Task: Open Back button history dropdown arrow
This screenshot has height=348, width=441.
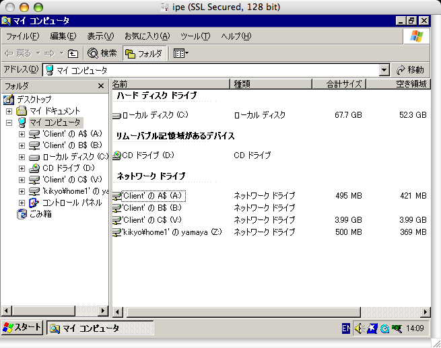Action: [38, 53]
